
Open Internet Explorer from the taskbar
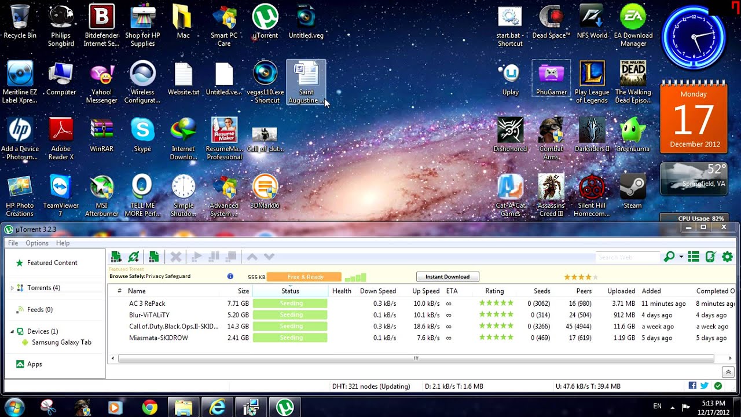pos(217,408)
